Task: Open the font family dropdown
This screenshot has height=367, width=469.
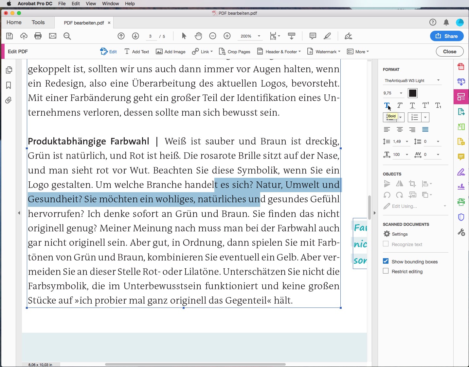Action: pos(412,80)
